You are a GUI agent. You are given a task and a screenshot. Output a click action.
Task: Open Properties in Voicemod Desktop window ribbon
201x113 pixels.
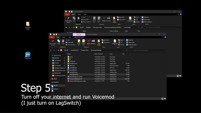(x=115, y=42)
